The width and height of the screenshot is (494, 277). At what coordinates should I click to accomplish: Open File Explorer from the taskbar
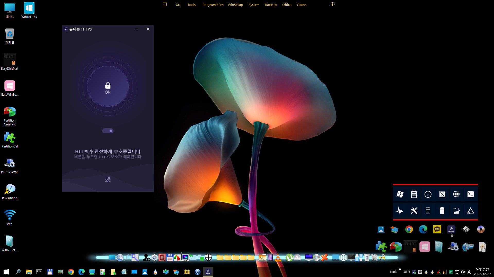(x=29, y=272)
